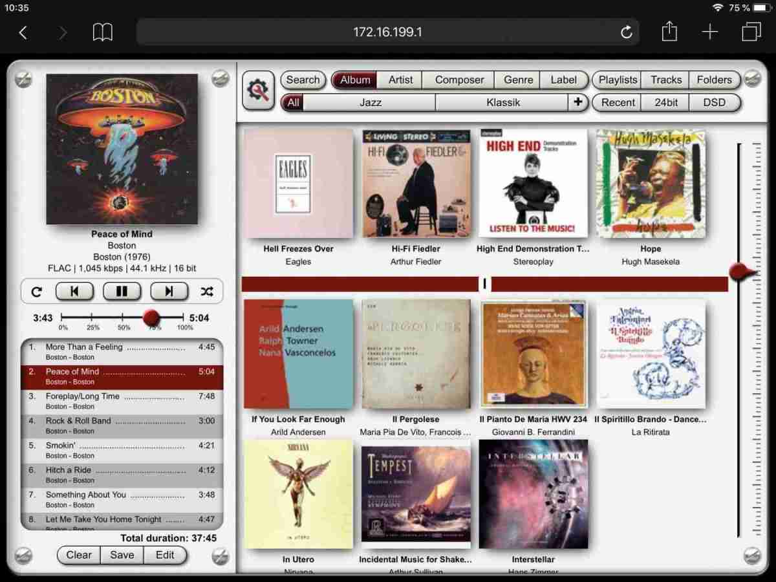Click the Search button

click(303, 80)
